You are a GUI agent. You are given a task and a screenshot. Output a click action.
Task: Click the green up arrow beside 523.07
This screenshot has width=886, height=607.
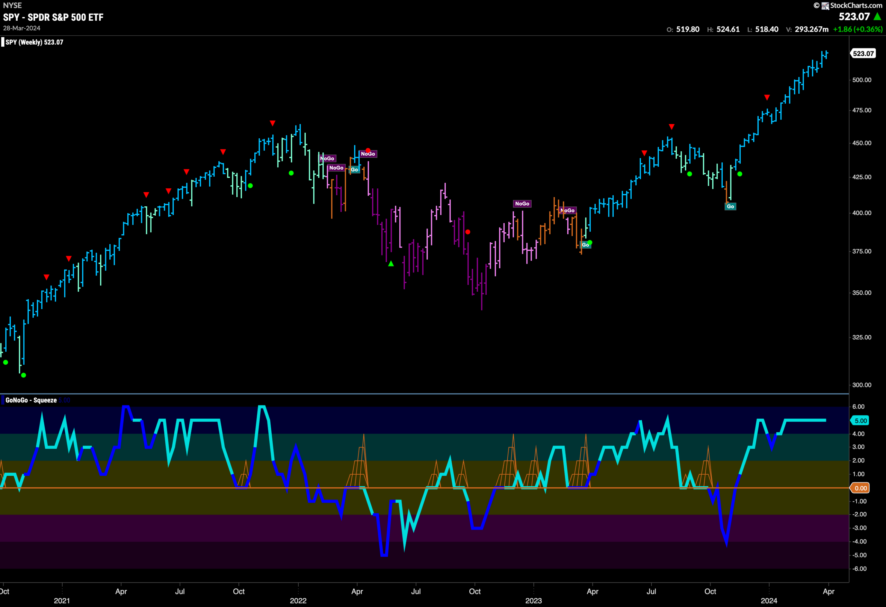[x=878, y=16]
